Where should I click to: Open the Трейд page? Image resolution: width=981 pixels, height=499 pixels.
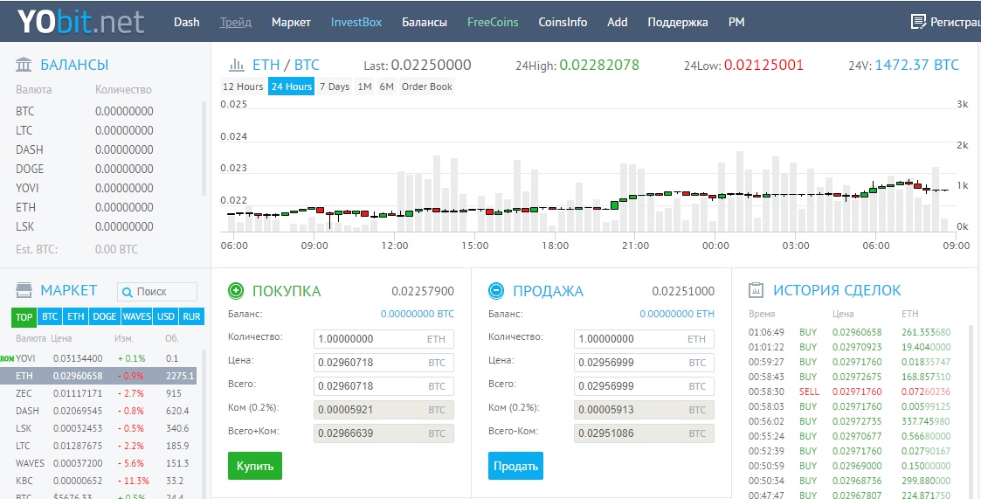tap(235, 22)
